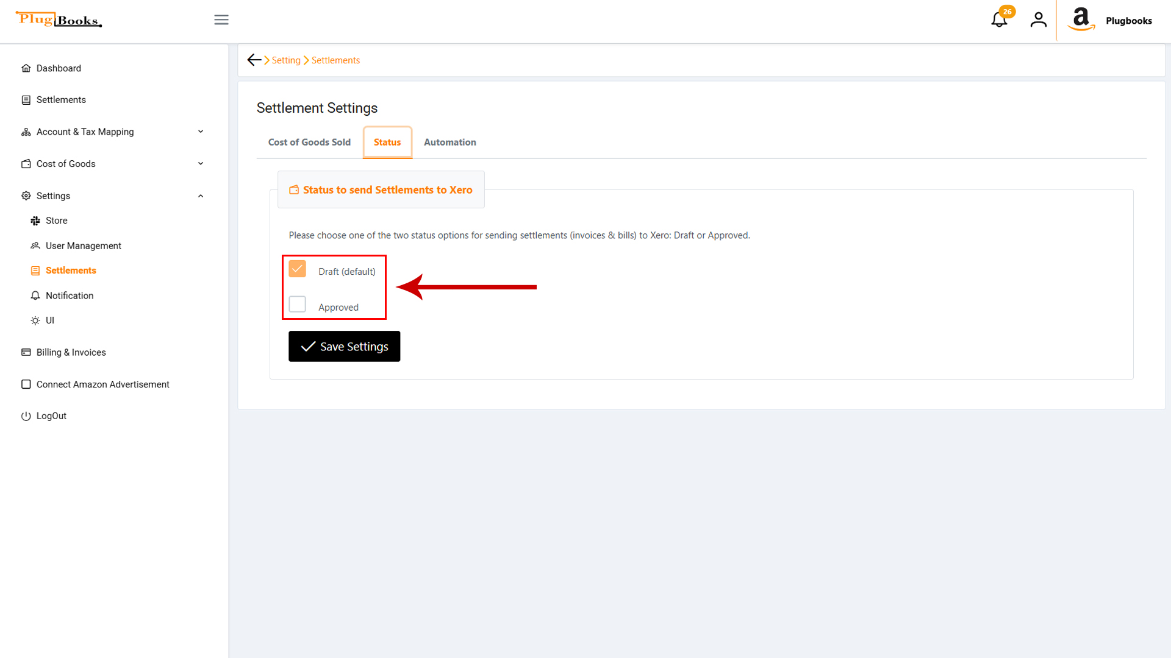This screenshot has width=1171, height=658.
Task: Expand the Account & Tax Mapping section
Action: (x=201, y=132)
